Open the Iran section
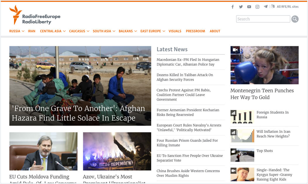The height and width of the screenshot is (184, 308). tap(32, 31)
